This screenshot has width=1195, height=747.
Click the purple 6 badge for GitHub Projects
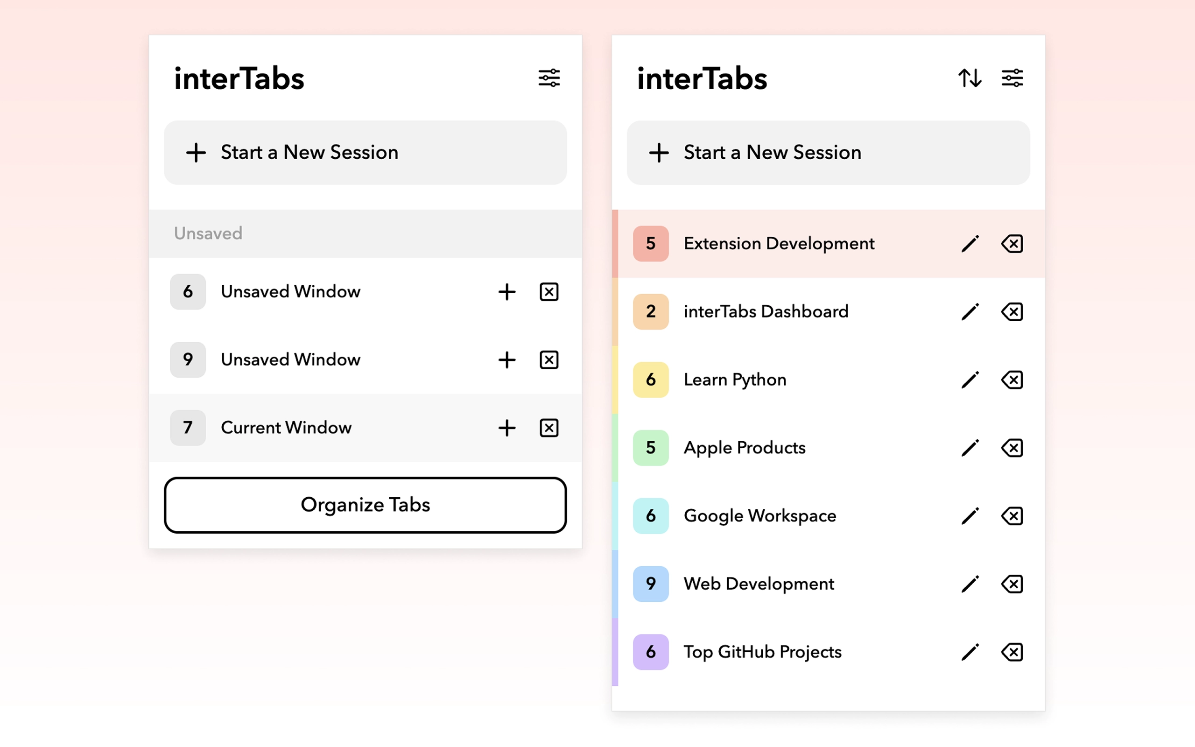coord(650,652)
